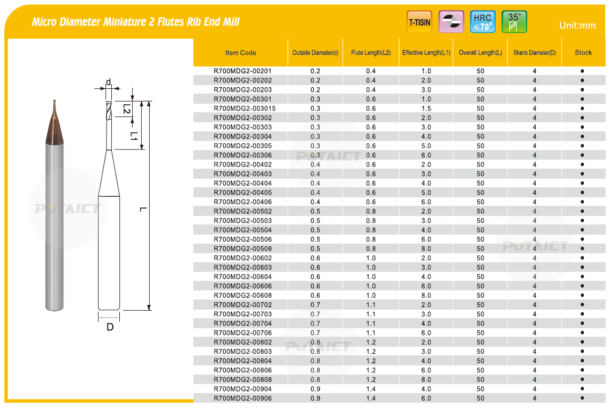
Task: Click the Stock column header
Action: tap(583, 53)
